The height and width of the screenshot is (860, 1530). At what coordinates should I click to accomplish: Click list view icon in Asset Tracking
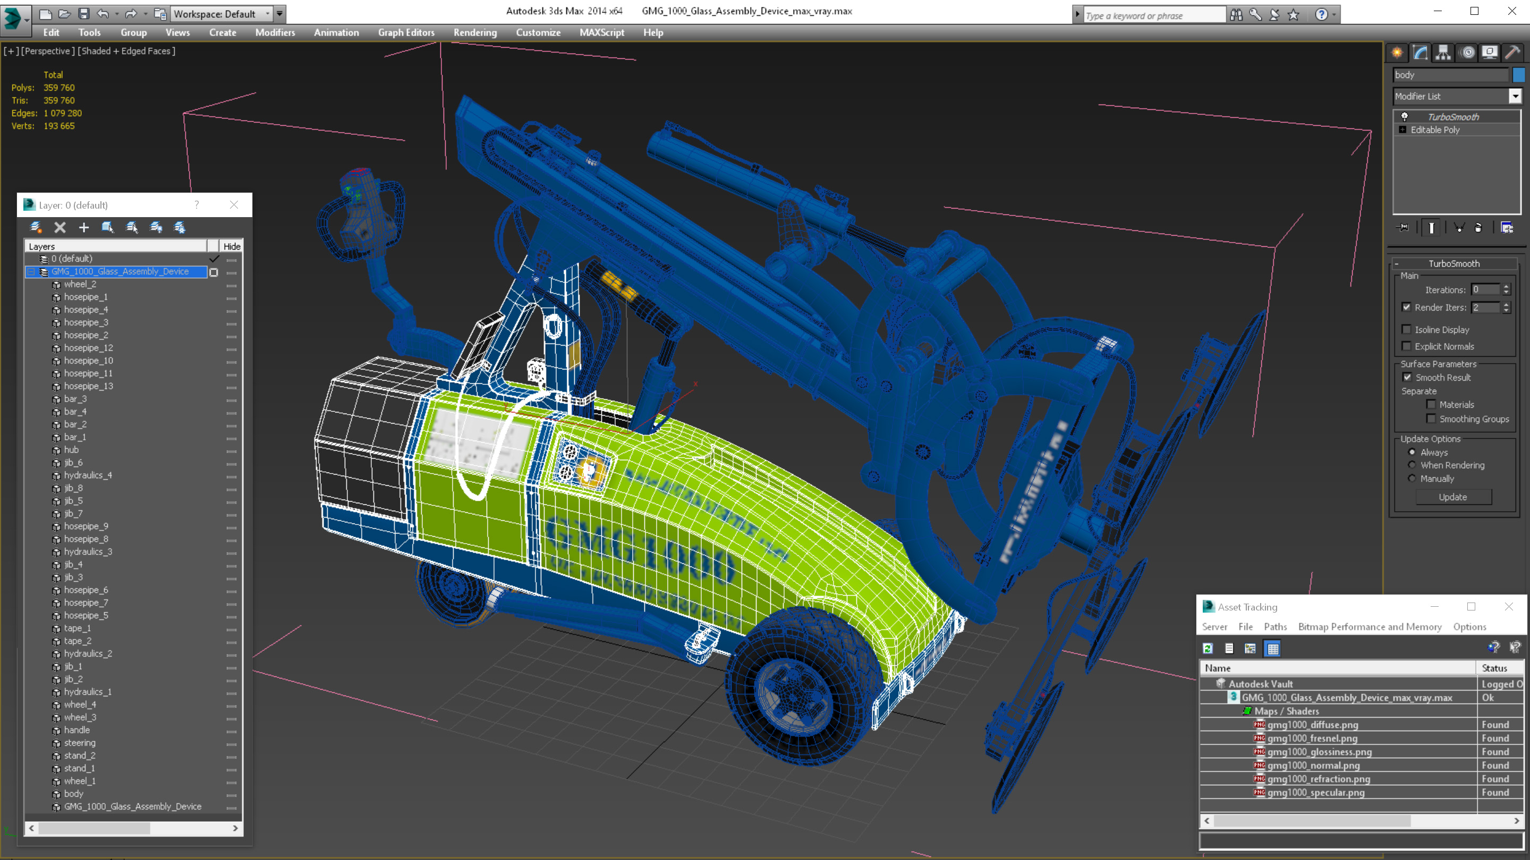click(1229, 648)
